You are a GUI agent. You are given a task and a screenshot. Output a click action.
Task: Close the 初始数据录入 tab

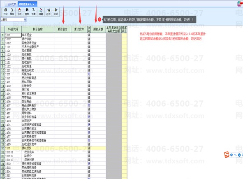33,5
